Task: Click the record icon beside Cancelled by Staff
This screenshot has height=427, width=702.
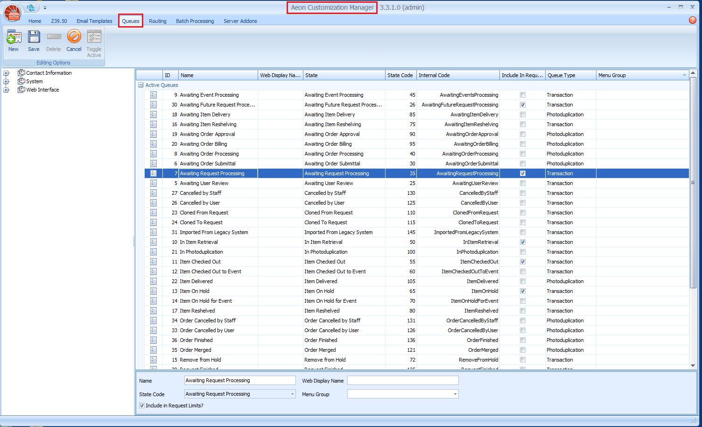Action: point(154,193)
